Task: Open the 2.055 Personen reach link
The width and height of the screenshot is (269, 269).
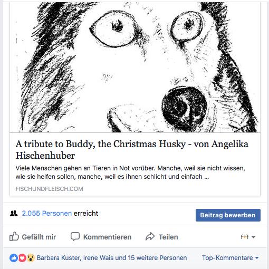Action: pyautogui.click(x=47, y=214)
